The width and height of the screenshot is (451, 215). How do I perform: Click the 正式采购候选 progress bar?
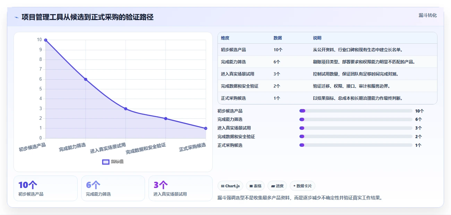click(356, 145)
